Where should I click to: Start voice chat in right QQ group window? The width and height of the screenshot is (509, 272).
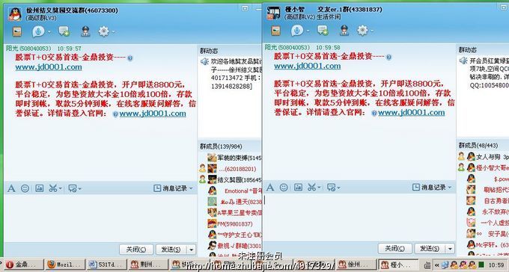(x=296, y=31)
